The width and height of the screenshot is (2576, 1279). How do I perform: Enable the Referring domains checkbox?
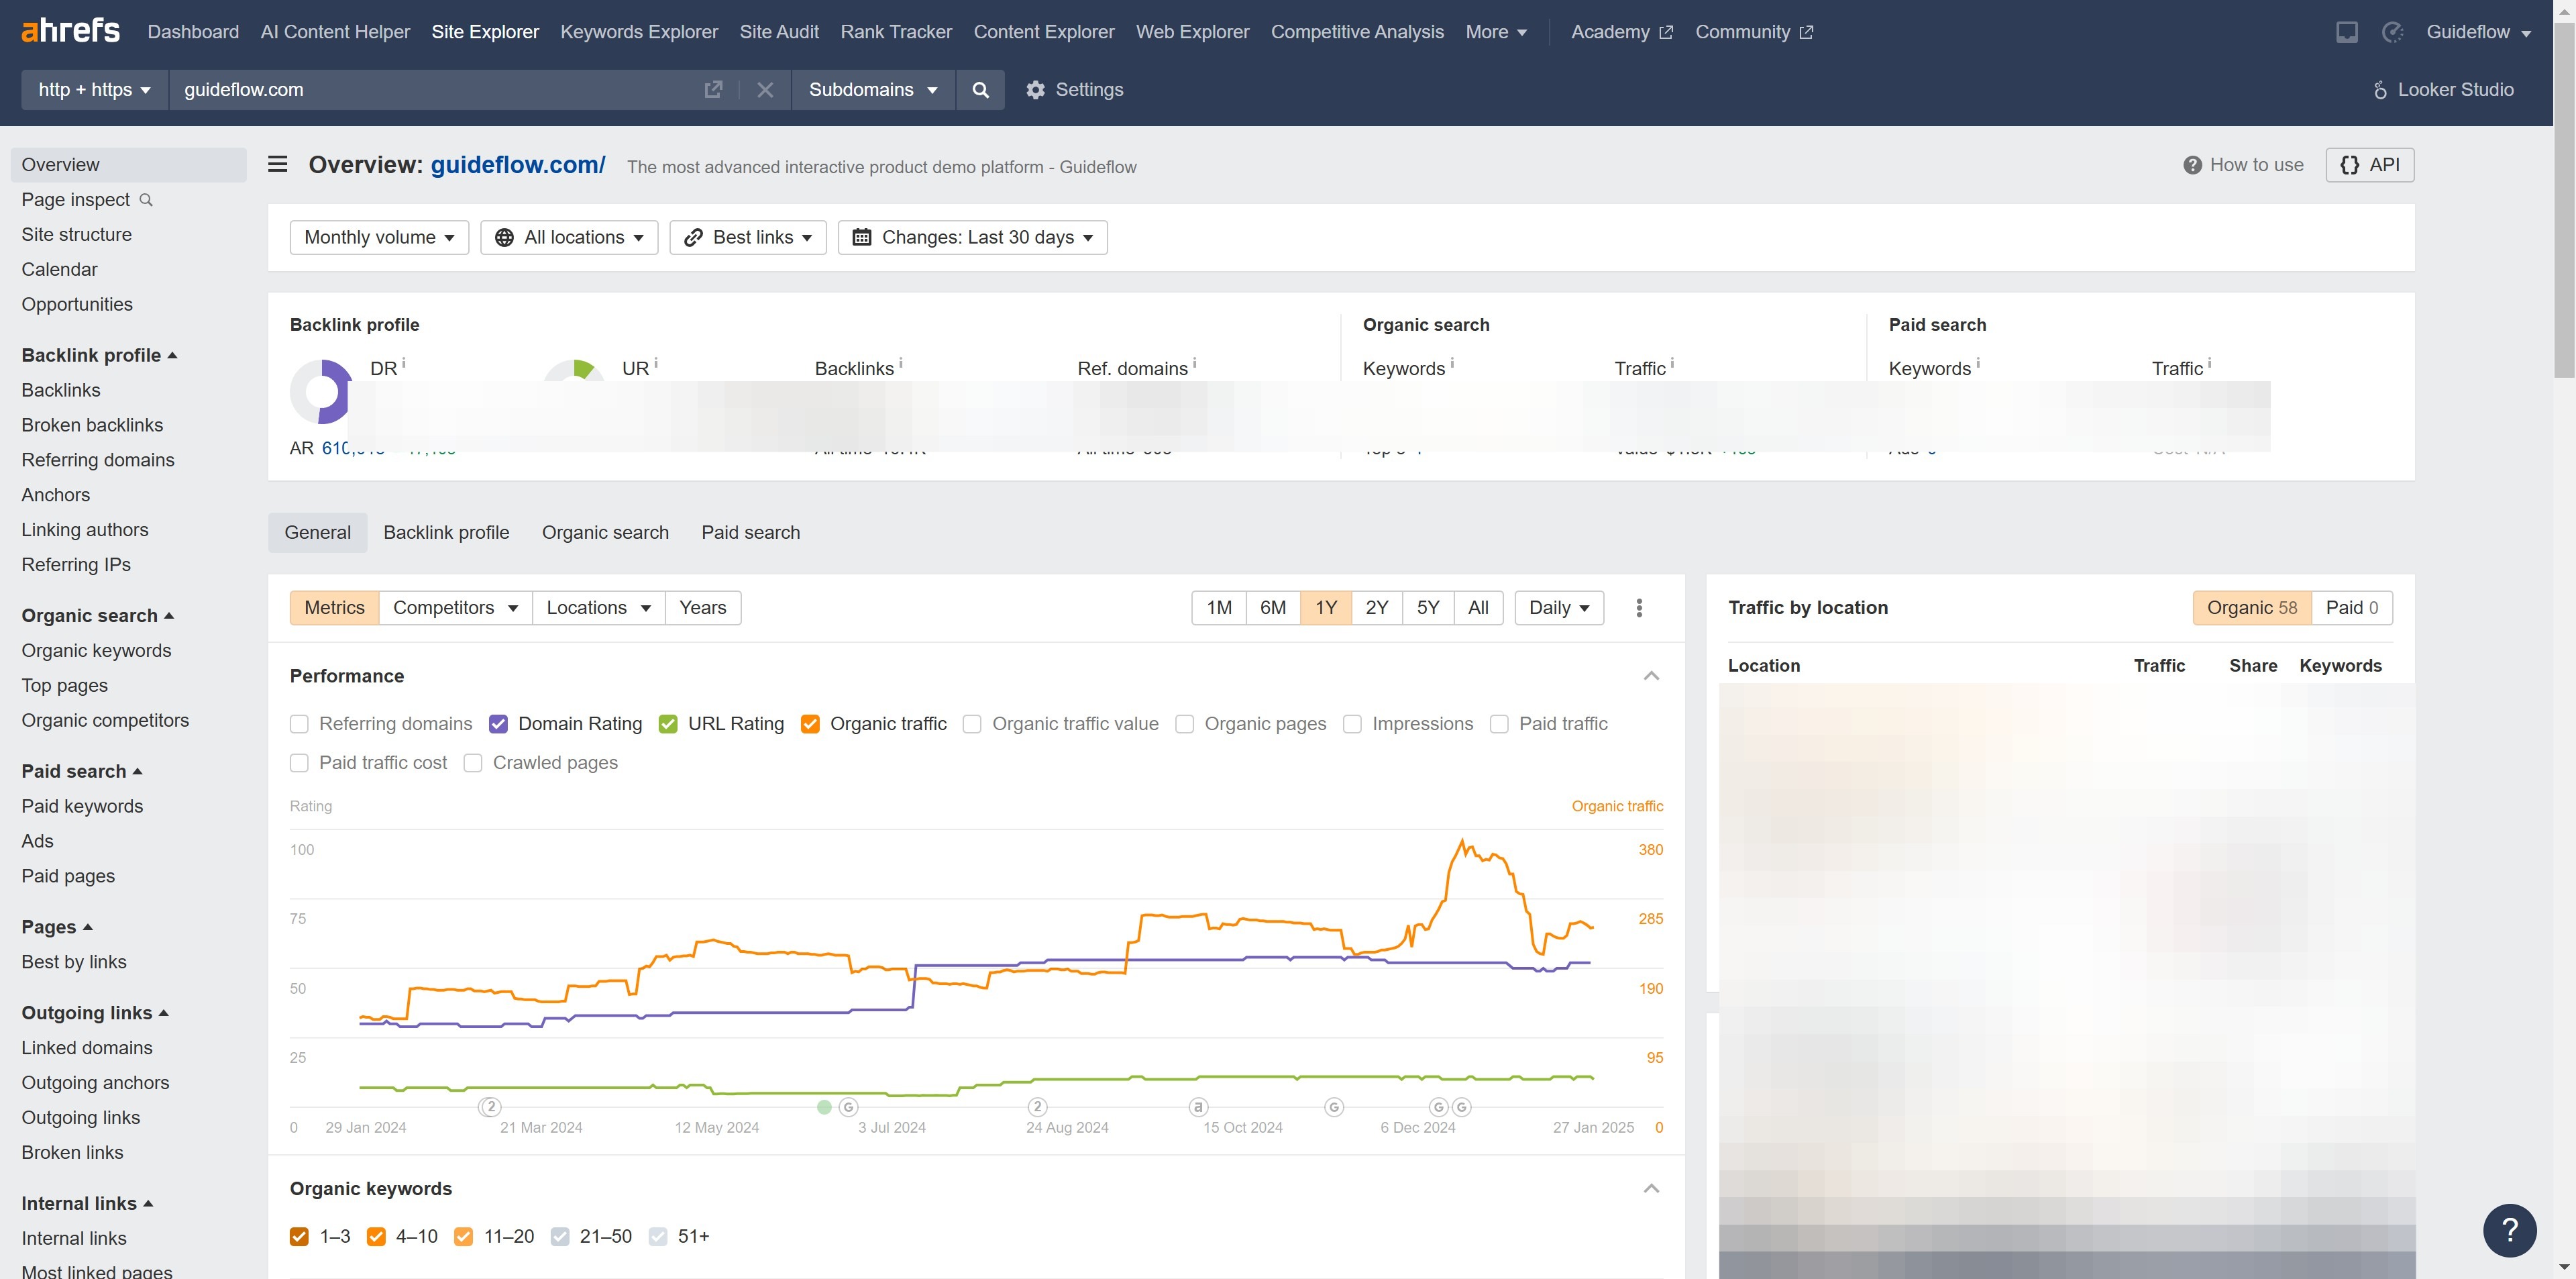(299, 724)
